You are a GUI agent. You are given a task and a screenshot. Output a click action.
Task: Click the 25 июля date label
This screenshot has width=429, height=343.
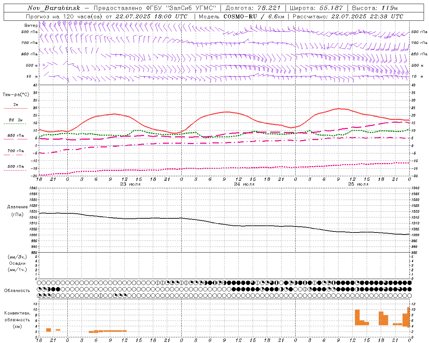coord(358,184)
